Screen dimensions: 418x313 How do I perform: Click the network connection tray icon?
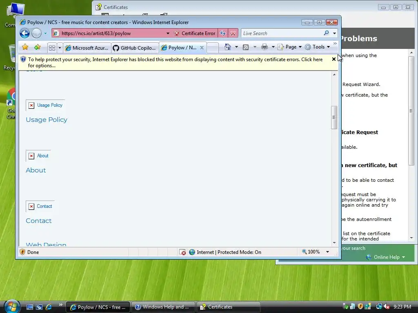pyautogui.click(x=379, y=306)
